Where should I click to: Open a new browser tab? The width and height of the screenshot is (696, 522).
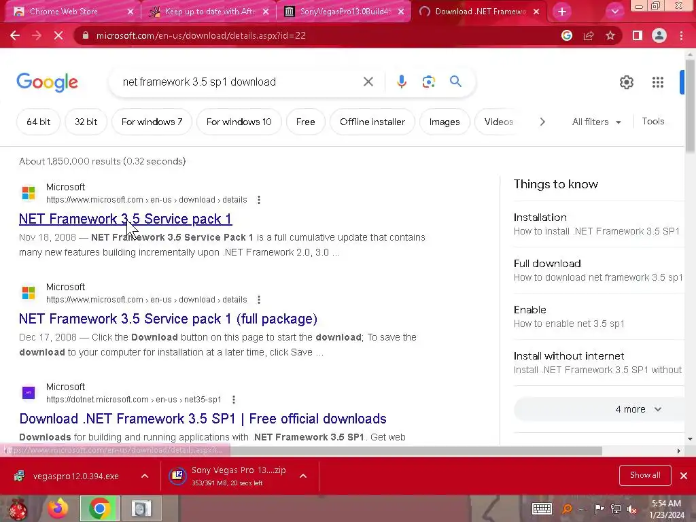click(562, 12)
